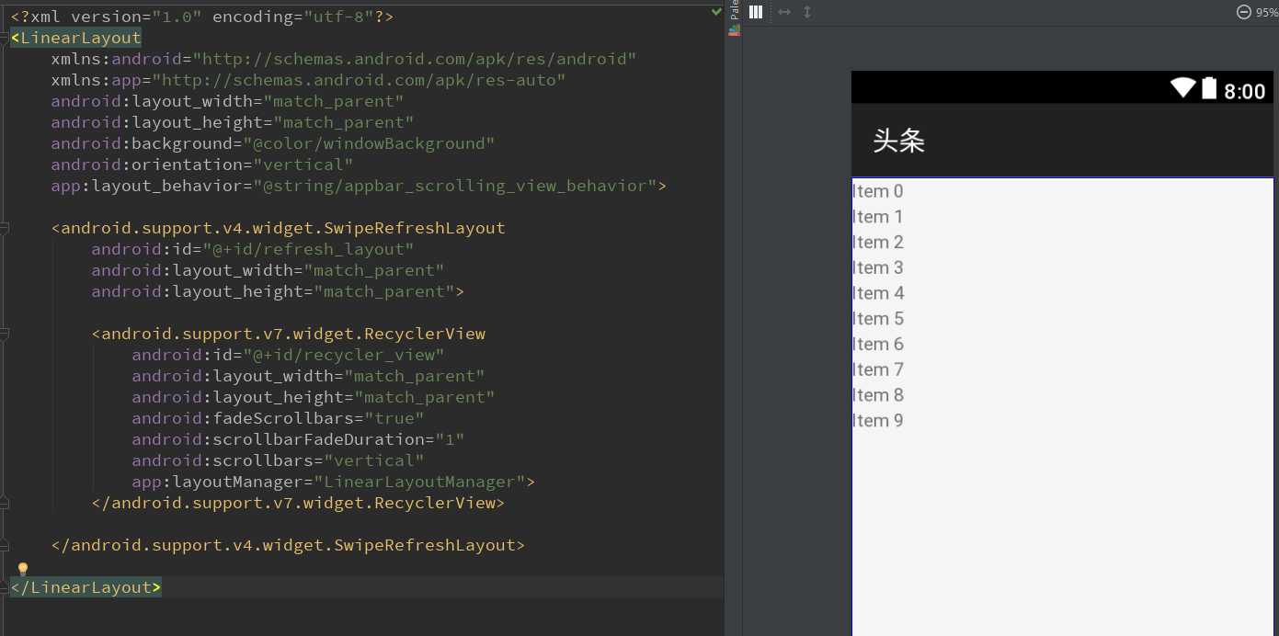
Task: Click the closing SwipeRefreshLayout tag
Action: point(289,545)
